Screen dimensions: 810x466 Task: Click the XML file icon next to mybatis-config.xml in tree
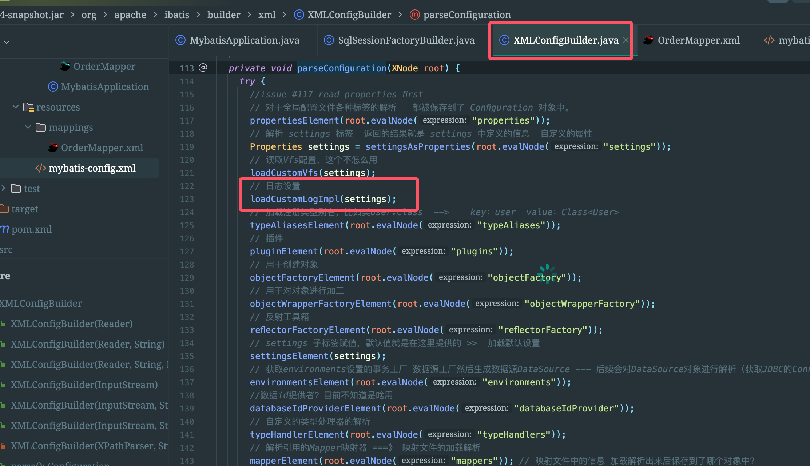tap(40, 168)
